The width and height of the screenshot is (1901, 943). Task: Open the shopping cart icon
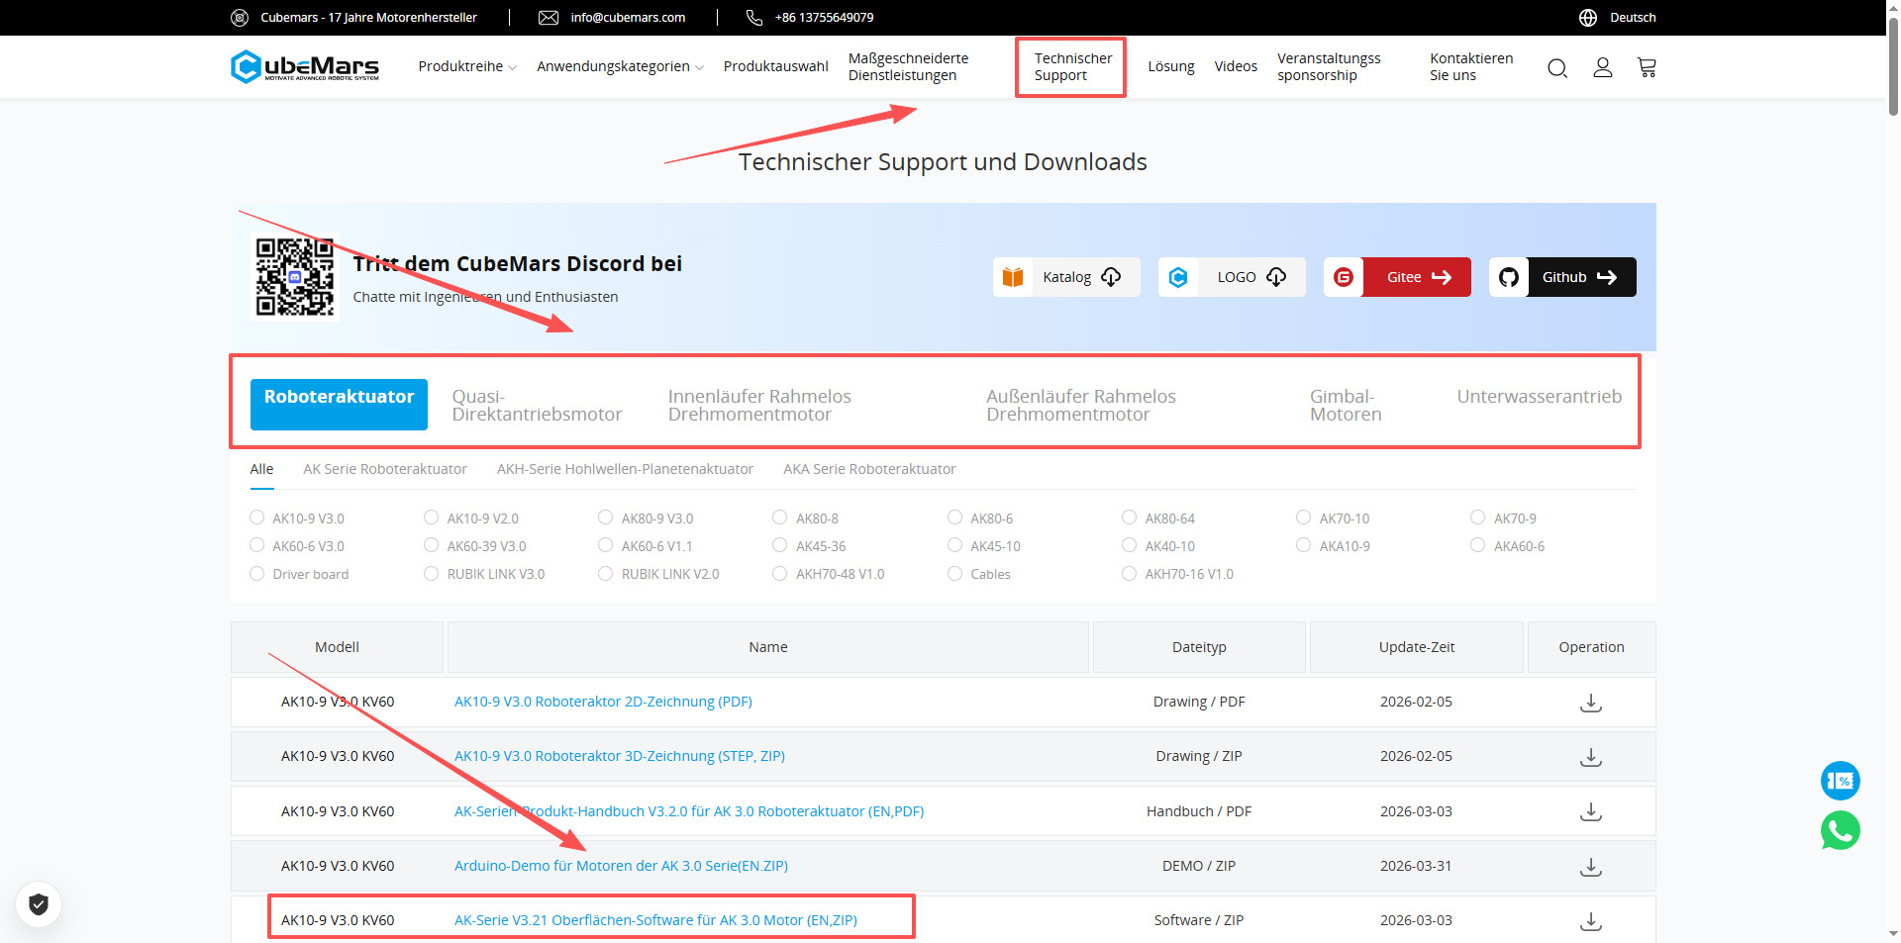(1647, 67)
